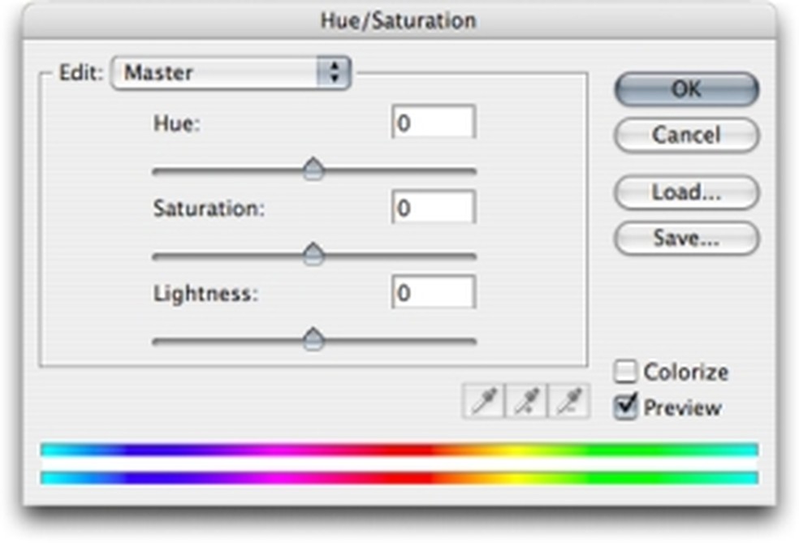Image resolution: width=799 pixels, height=543 pixels.
Task: Disable the Preview checkbox
Action: pyautogui.click(x=626, y=407)
